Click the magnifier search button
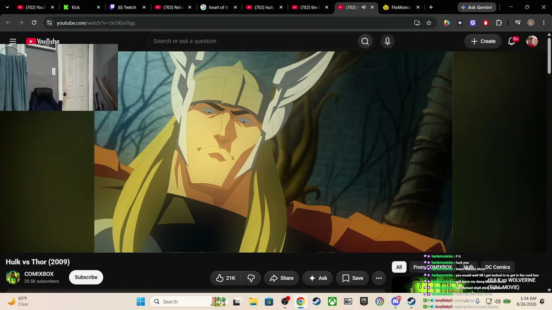Screen dimensions: 552x310 tap(365, 41)
